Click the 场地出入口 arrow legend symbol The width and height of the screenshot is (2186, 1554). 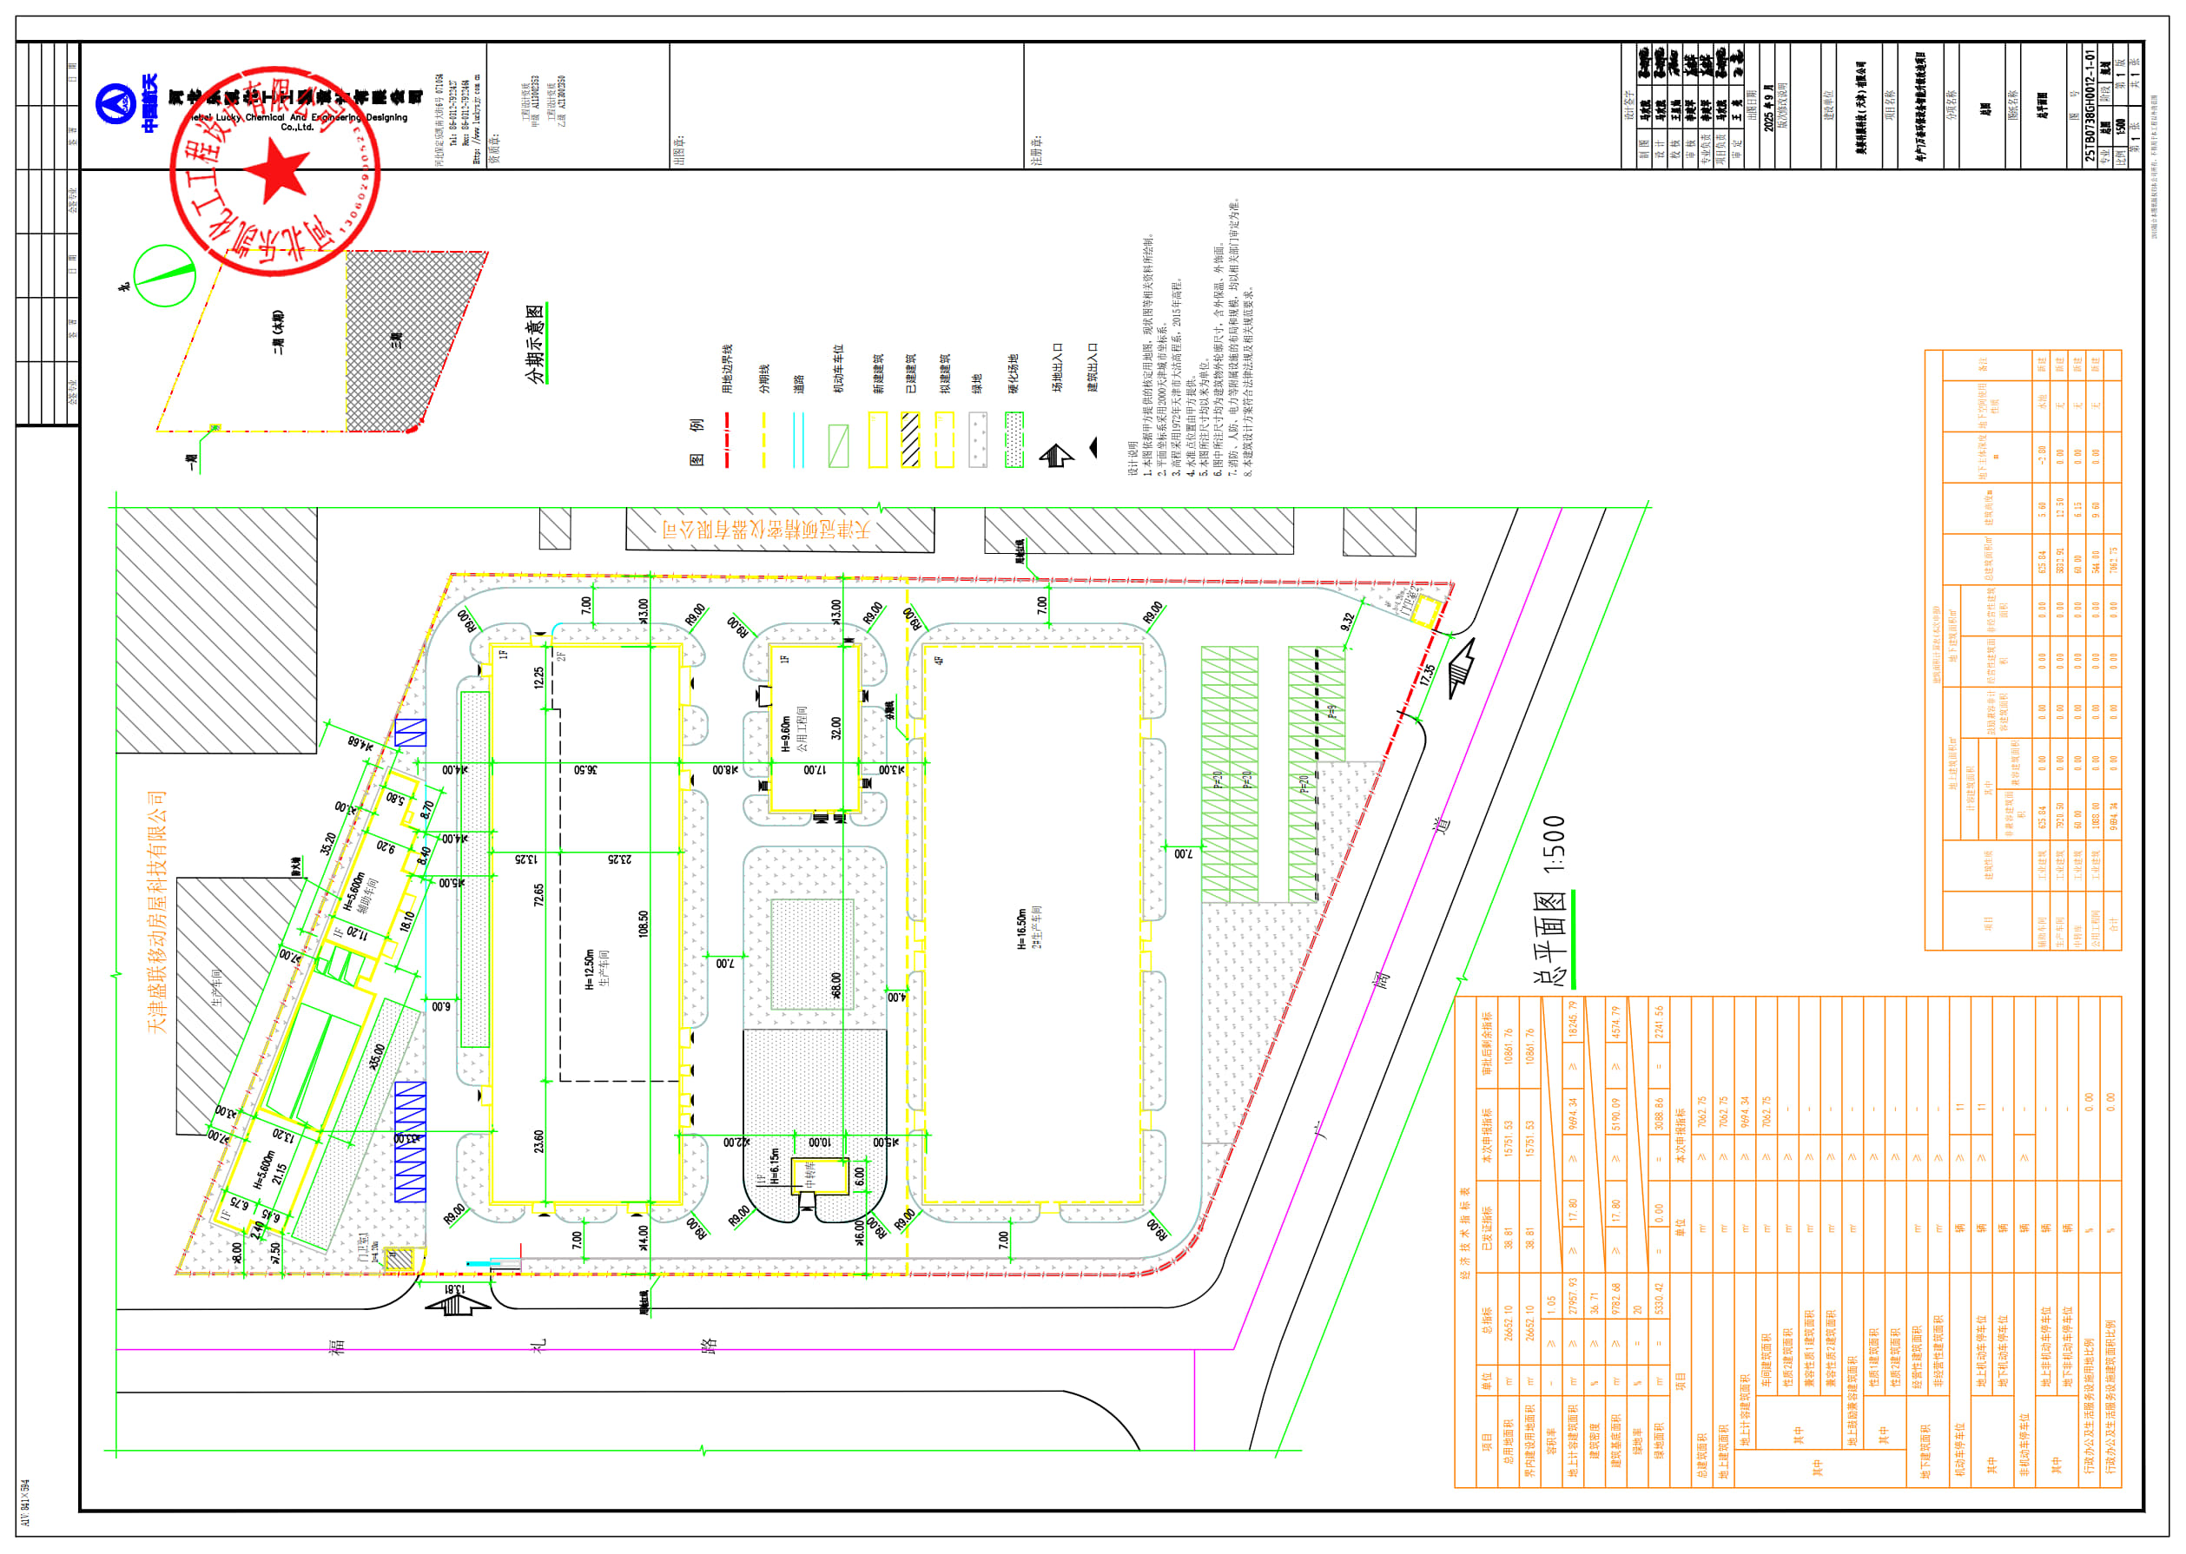1057,457
